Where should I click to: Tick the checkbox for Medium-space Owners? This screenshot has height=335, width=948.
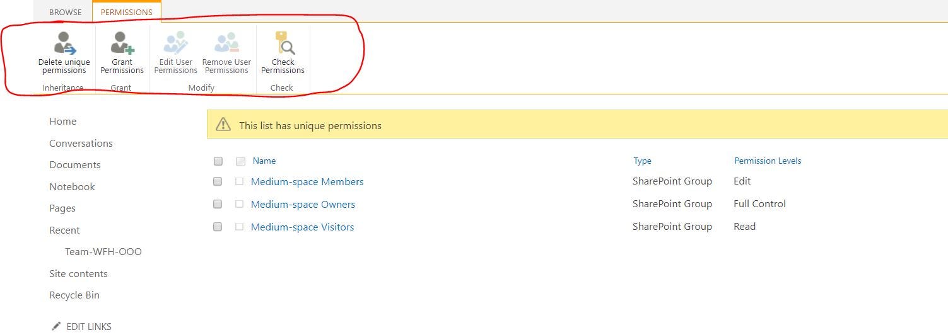click(x=218, y=204)
